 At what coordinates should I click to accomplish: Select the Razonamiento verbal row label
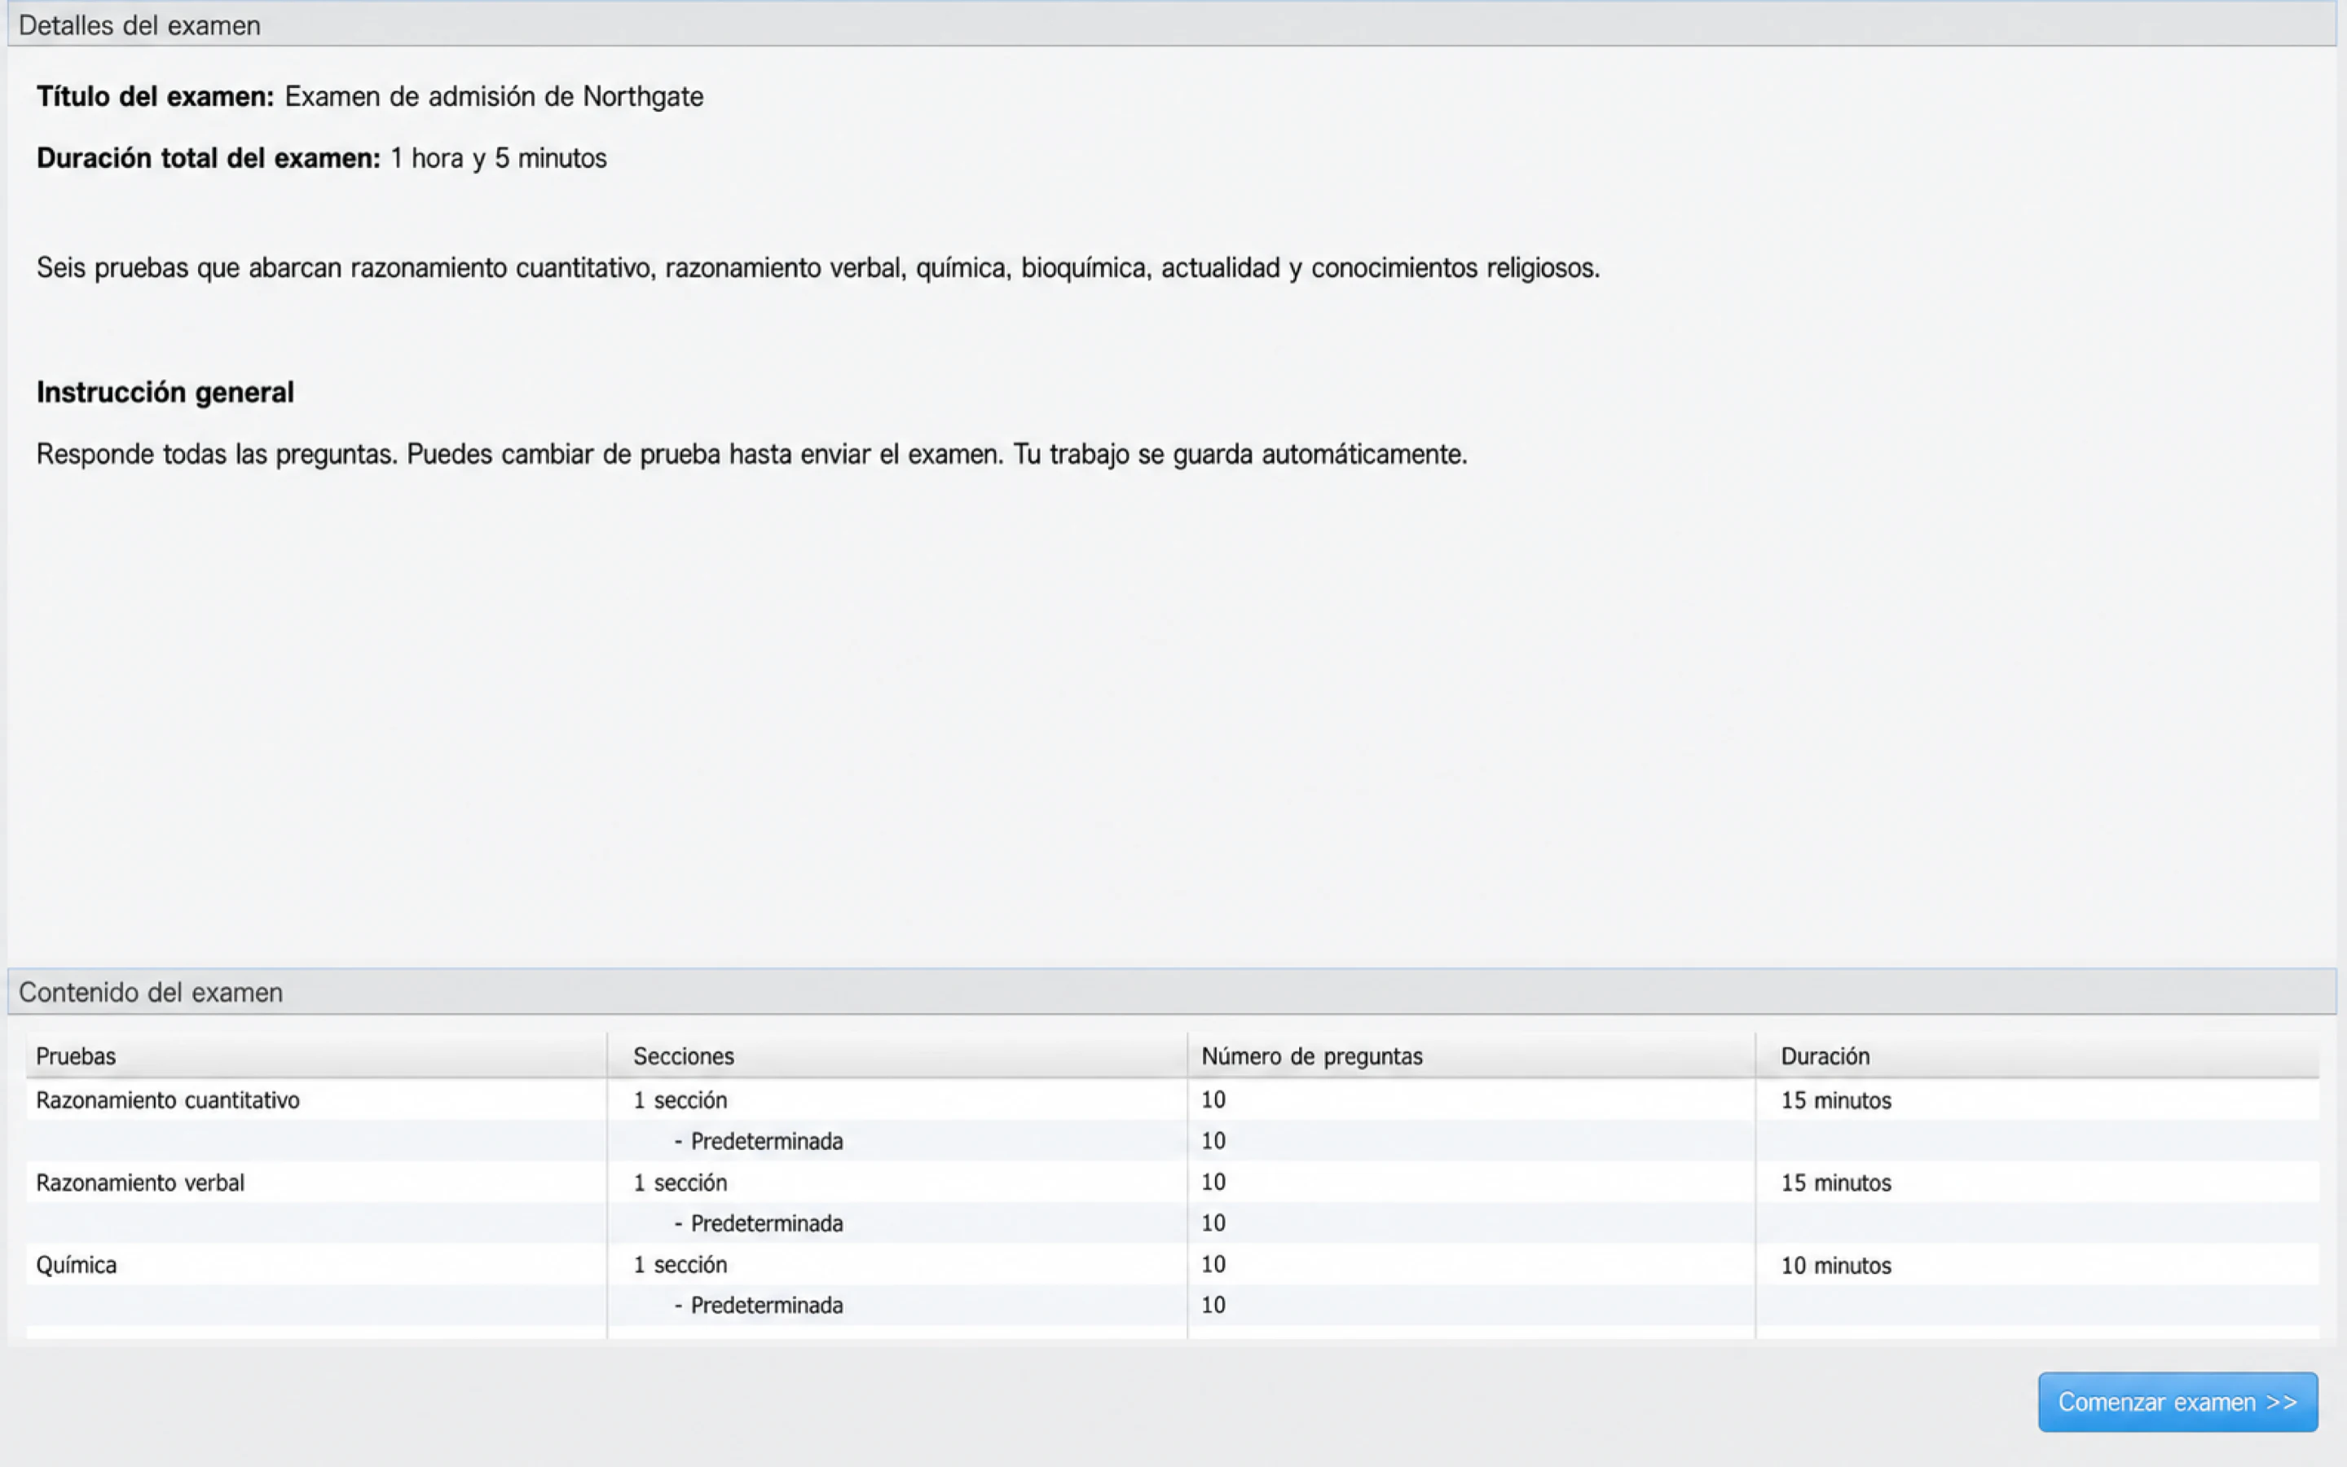(x=141, y=1183)
